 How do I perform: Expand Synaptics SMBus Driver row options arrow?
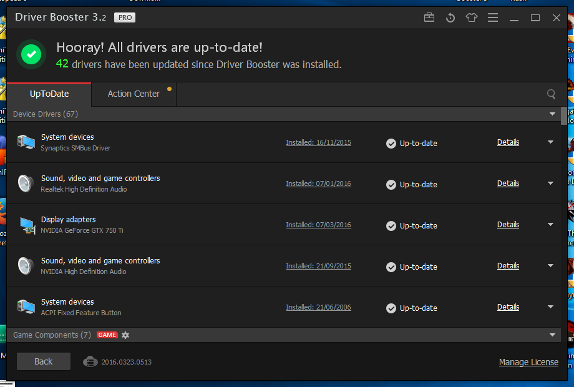point(550,142)
